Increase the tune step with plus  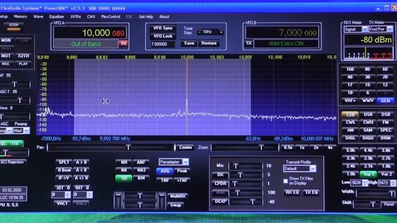pos(221,32)
